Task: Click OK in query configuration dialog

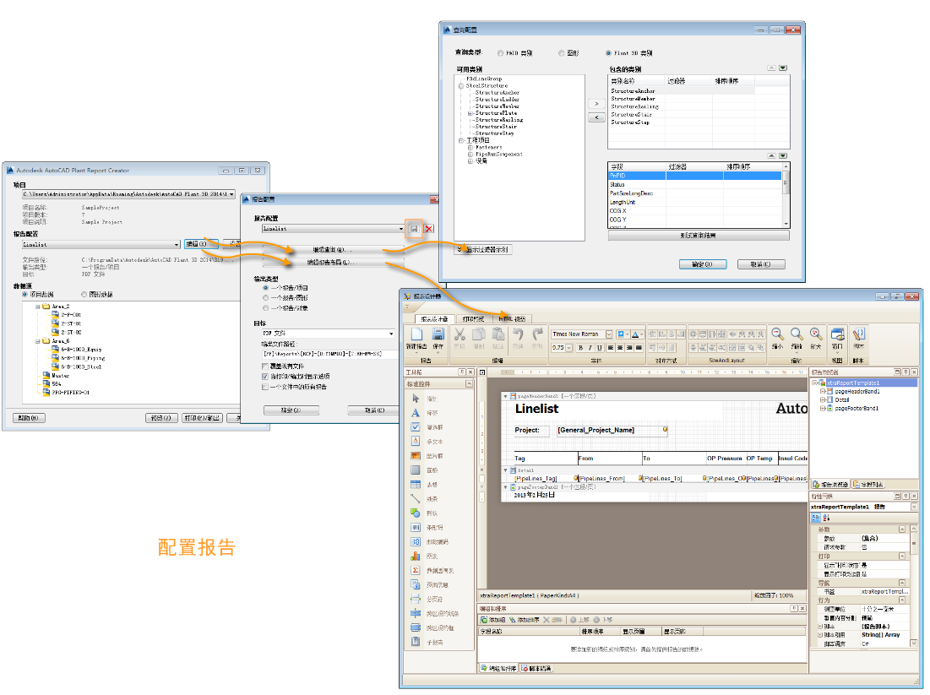Action: coord(702,264)
